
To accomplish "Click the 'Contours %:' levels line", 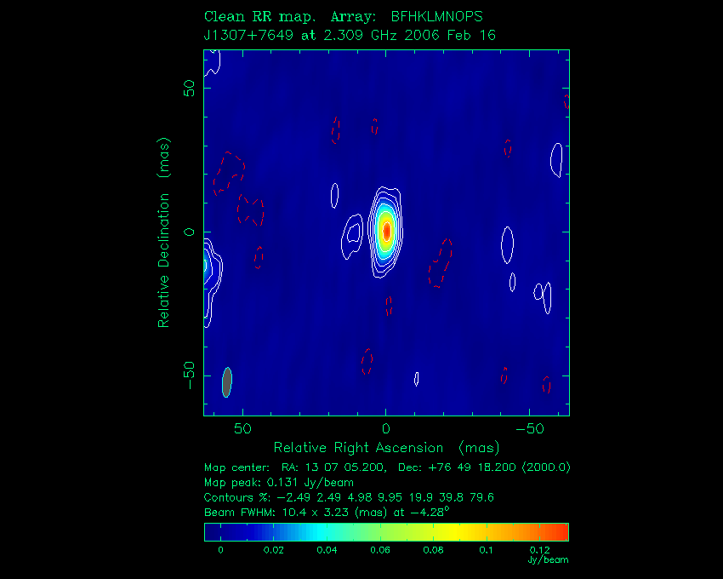I will (x=349, y=497).
